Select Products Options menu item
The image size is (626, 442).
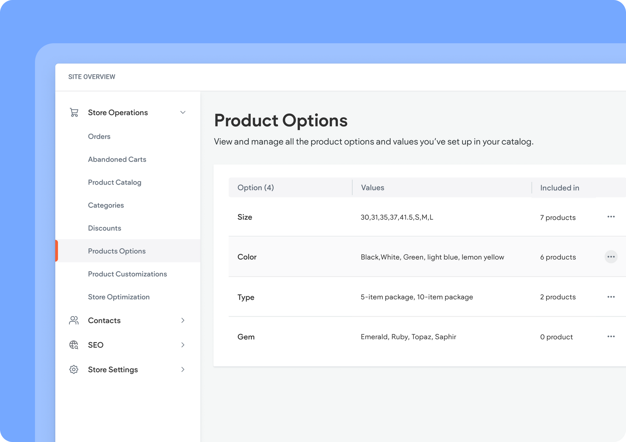(x=128, y=251)
